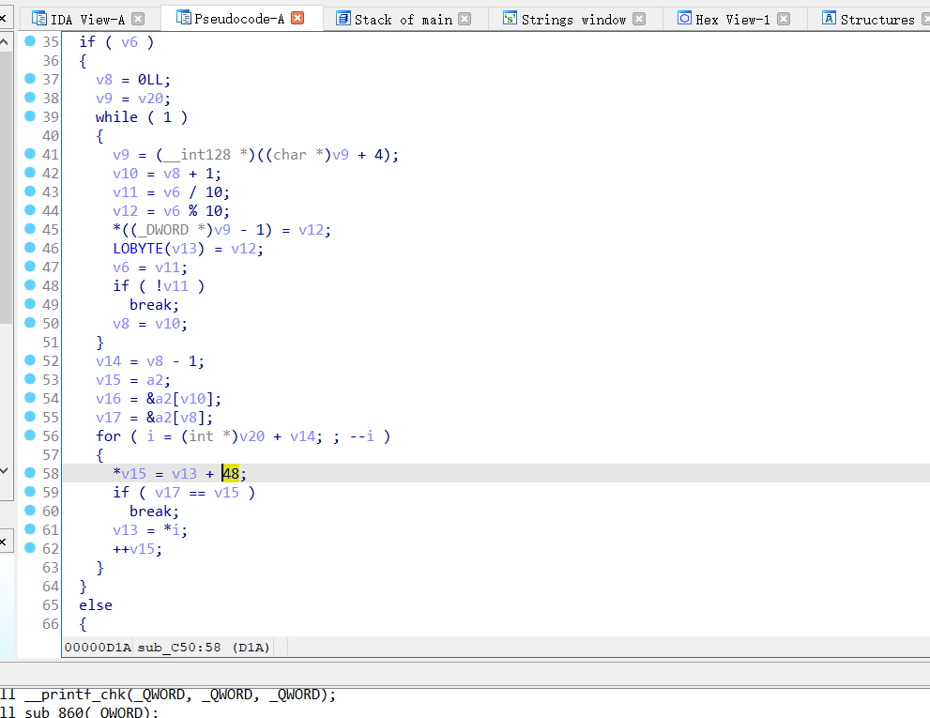Click LOBYTE macro on line 46

point(138,249)
